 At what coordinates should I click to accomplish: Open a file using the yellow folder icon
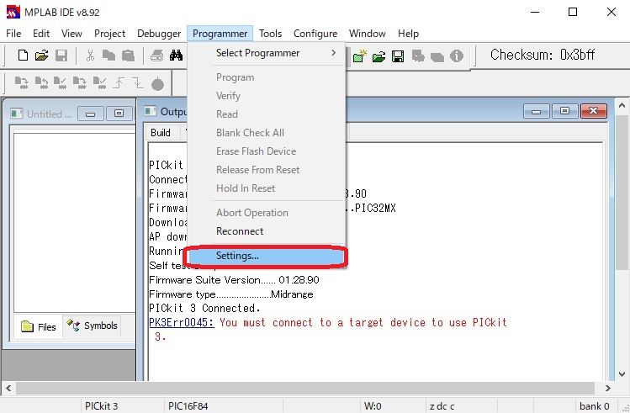tap(42, 56)
